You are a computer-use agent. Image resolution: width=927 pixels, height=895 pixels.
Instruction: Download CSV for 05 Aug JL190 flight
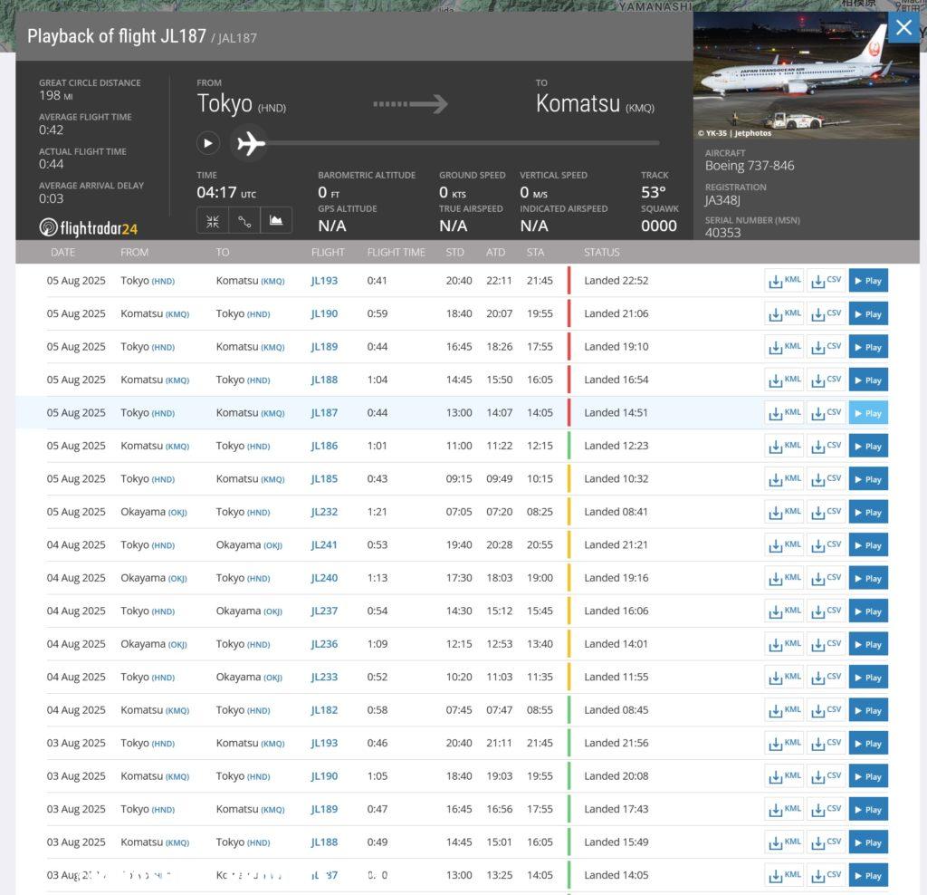point(826,313)
